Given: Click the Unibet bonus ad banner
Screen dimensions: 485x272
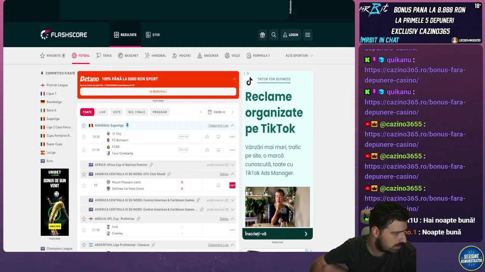Looking at the screenshot, I should click(55, 202).
